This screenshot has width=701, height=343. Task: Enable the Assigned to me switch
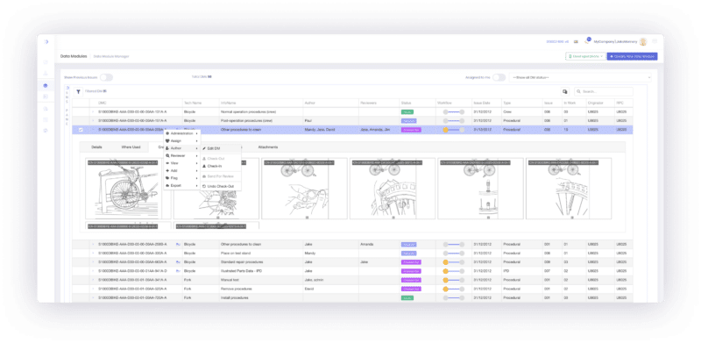click(x=499, y=77)
